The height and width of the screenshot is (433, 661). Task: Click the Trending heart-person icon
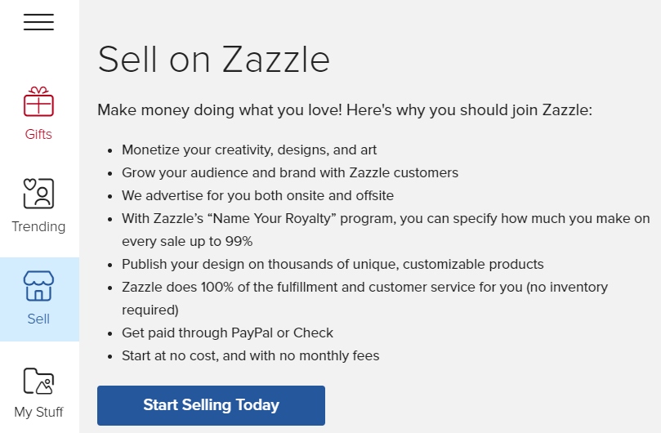pos(38,193)
